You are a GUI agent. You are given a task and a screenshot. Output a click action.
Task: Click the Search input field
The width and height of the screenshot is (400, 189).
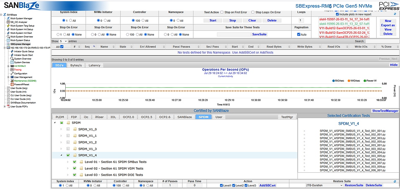click(382, 41)
